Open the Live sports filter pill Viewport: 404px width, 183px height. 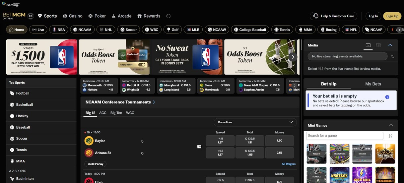pos(38,30)
